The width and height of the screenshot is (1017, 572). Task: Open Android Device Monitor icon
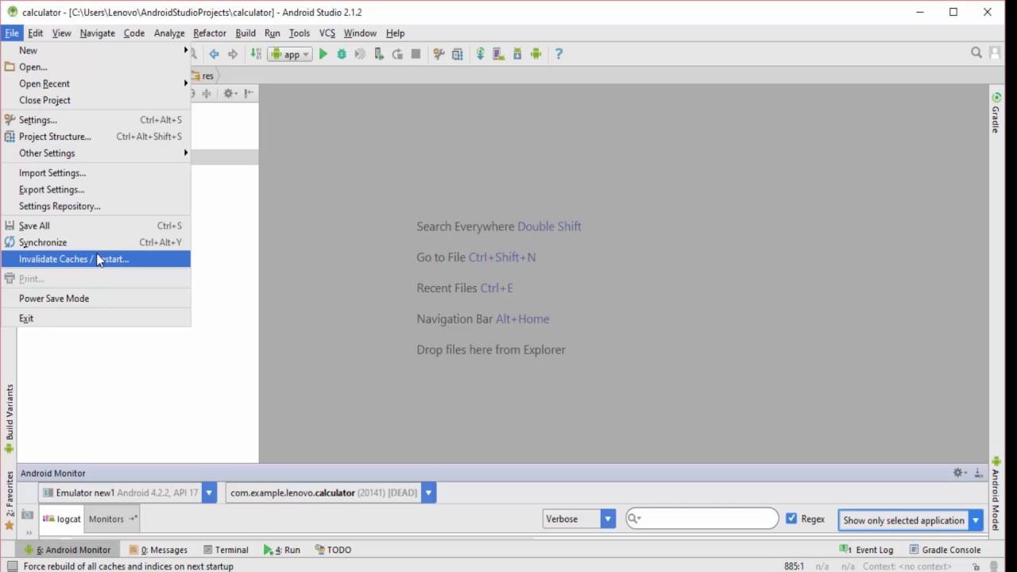click(536, 54)
